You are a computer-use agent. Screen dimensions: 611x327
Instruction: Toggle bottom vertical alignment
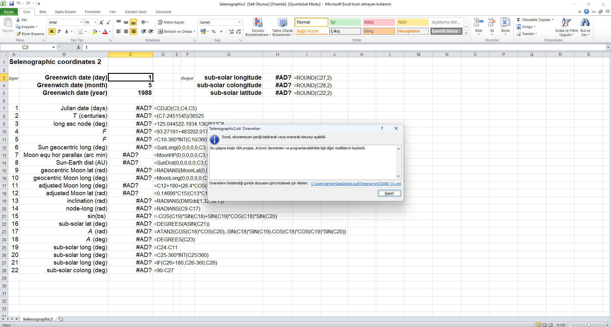click(133, 22)
